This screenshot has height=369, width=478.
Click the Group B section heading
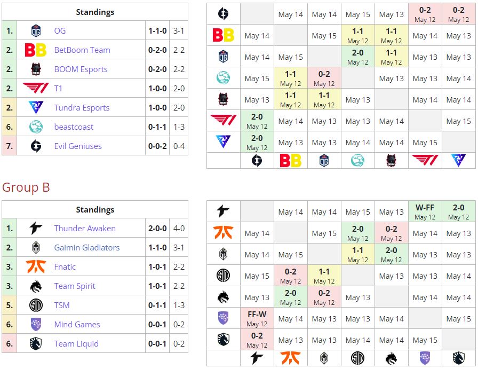point(26,187)
